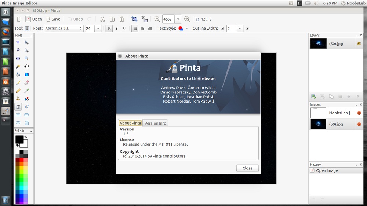Image resolution: width=367 pixels, height=206 pixels.
Task: Open the zoom percentage dropdown
Action: [x=178, y=19]
